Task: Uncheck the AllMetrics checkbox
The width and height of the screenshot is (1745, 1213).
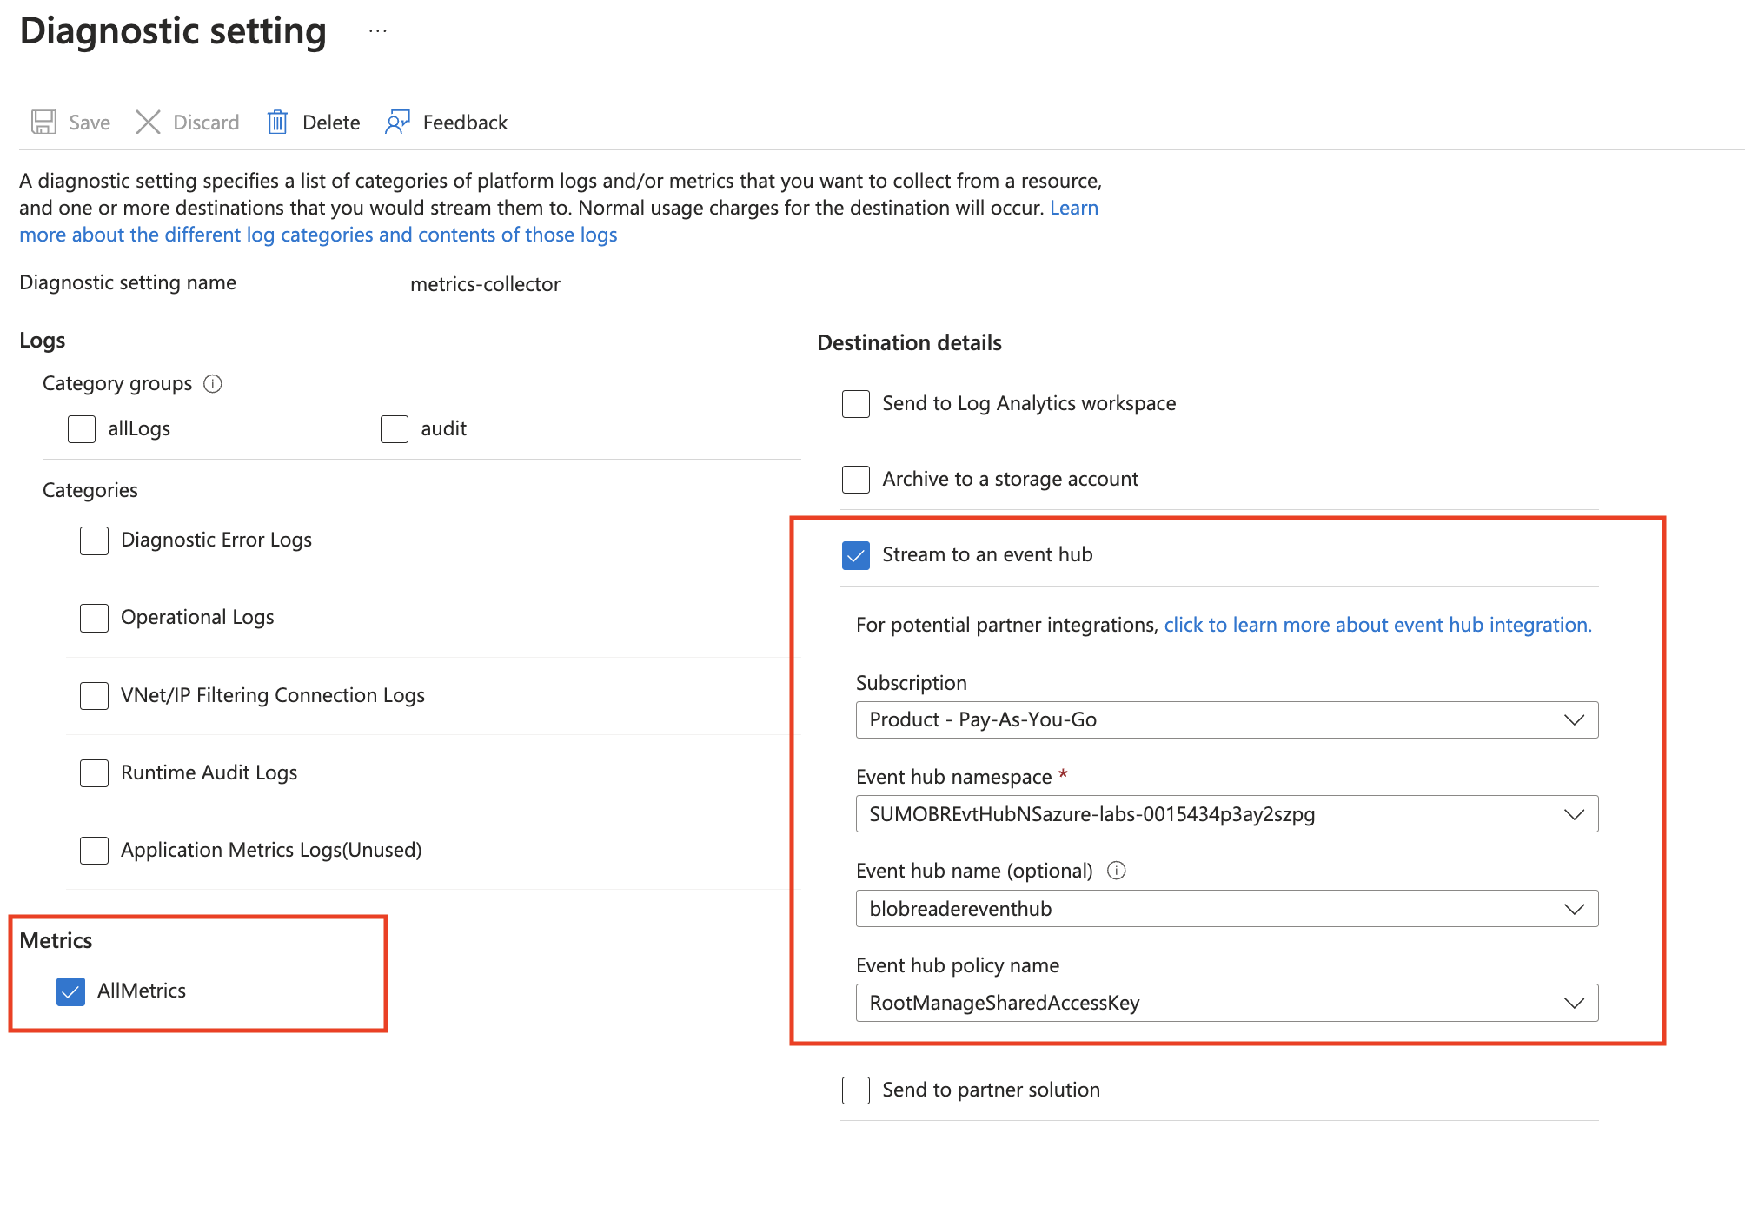Action: pos(70,991)
